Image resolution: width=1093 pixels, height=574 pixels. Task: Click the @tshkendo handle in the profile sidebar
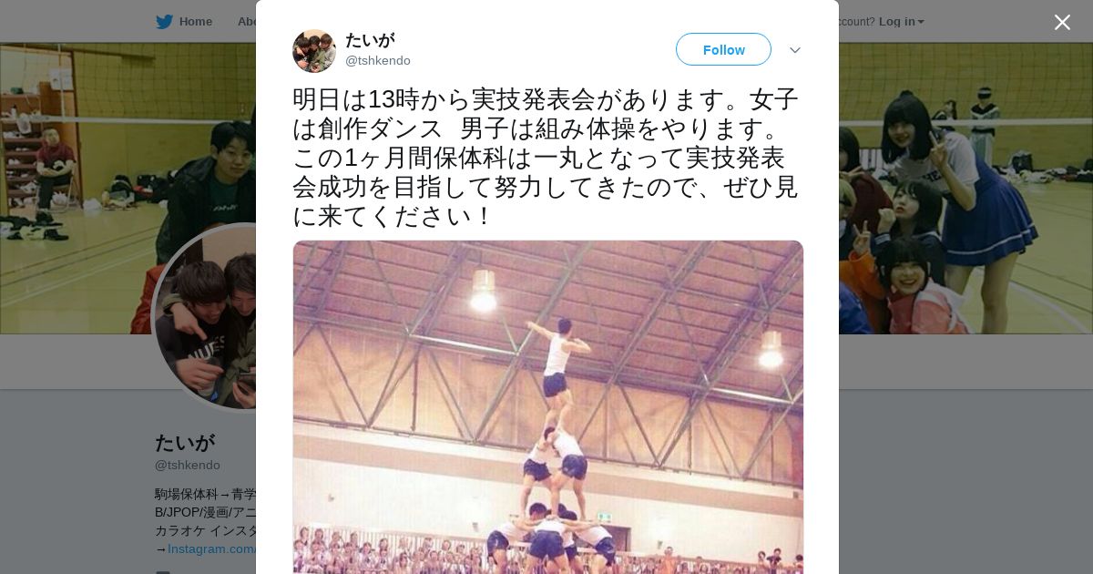tap(188, 465)
